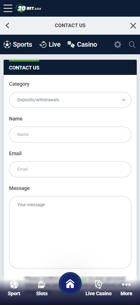Close the Contact Us panel
This screenshot has height=305, width=140.
coord(133,25)
